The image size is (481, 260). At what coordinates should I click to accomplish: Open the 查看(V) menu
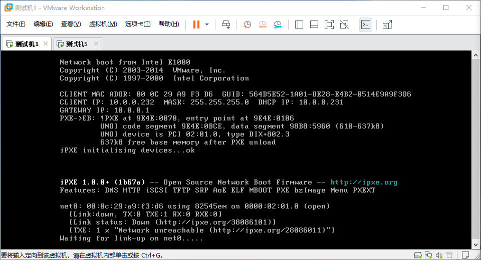[x=71, y=24]
